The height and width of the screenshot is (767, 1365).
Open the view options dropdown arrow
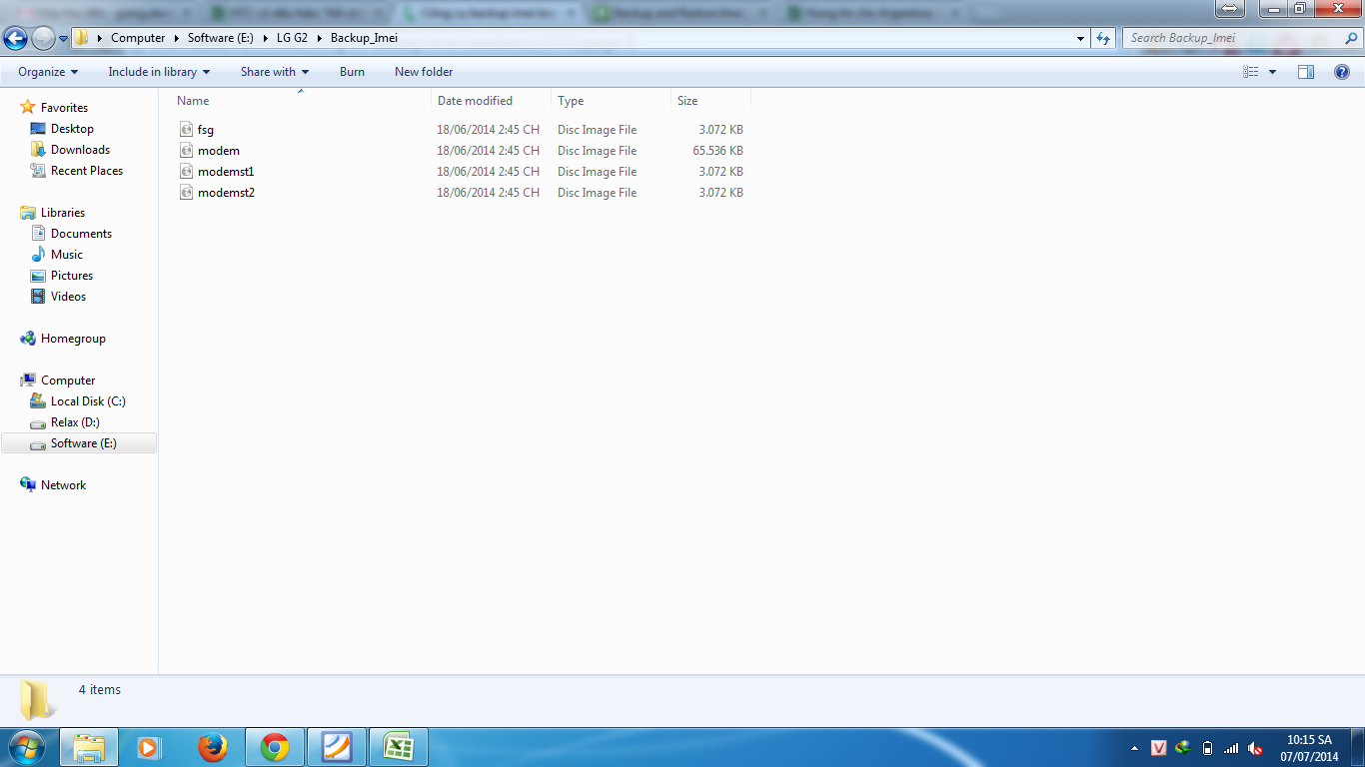pos(1272,72)
